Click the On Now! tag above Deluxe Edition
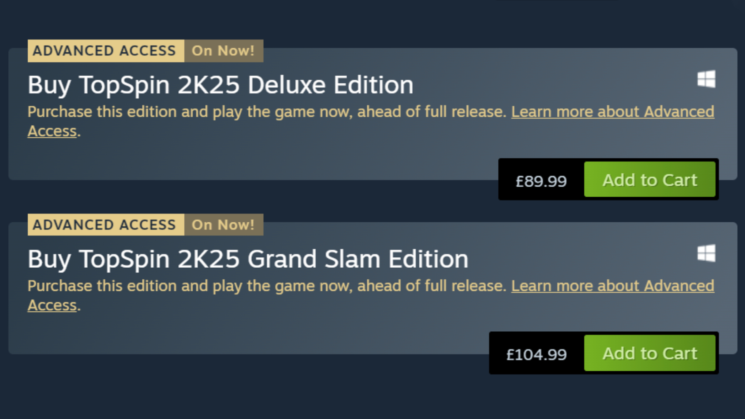 coord(223,51)
